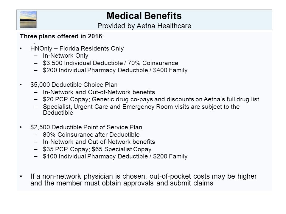
Task: Select the $200 Individual Pharmacy Deductible line
Action: point(115,70)
